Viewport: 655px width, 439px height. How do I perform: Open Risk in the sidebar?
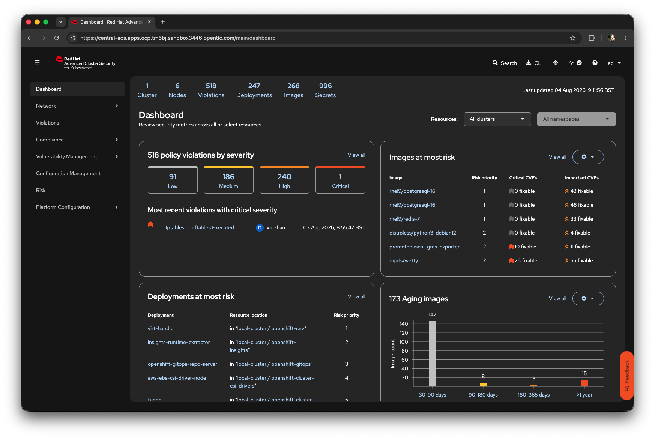pyautogui.click(x=78, y=190)
